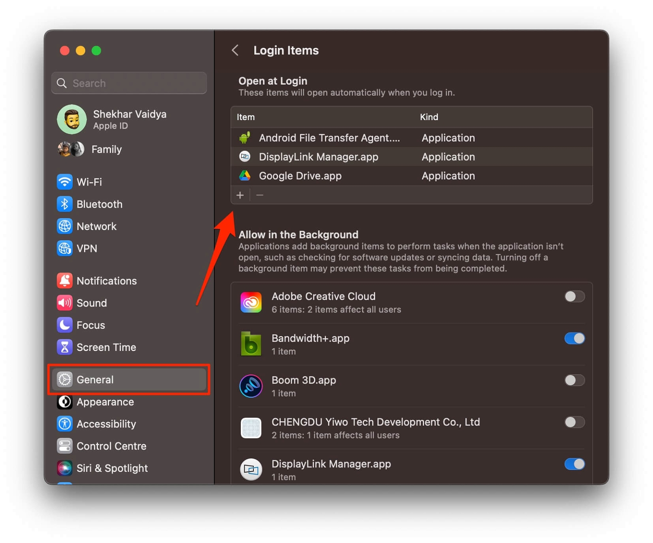Select the Bluetooth icon
The width and height of the screenshot is (653, 543).
pyautogui.click(x=65, y=204)
